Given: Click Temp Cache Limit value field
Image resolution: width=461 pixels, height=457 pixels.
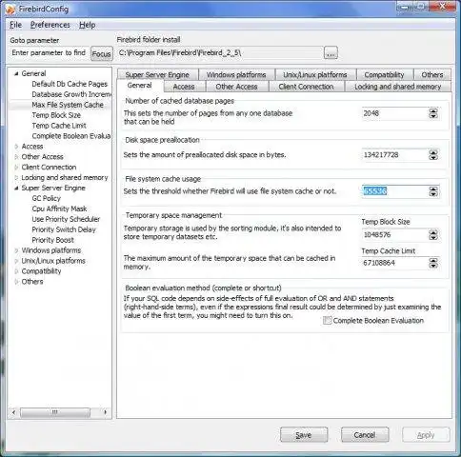Looking at the screenshot, I should (394, 263).
